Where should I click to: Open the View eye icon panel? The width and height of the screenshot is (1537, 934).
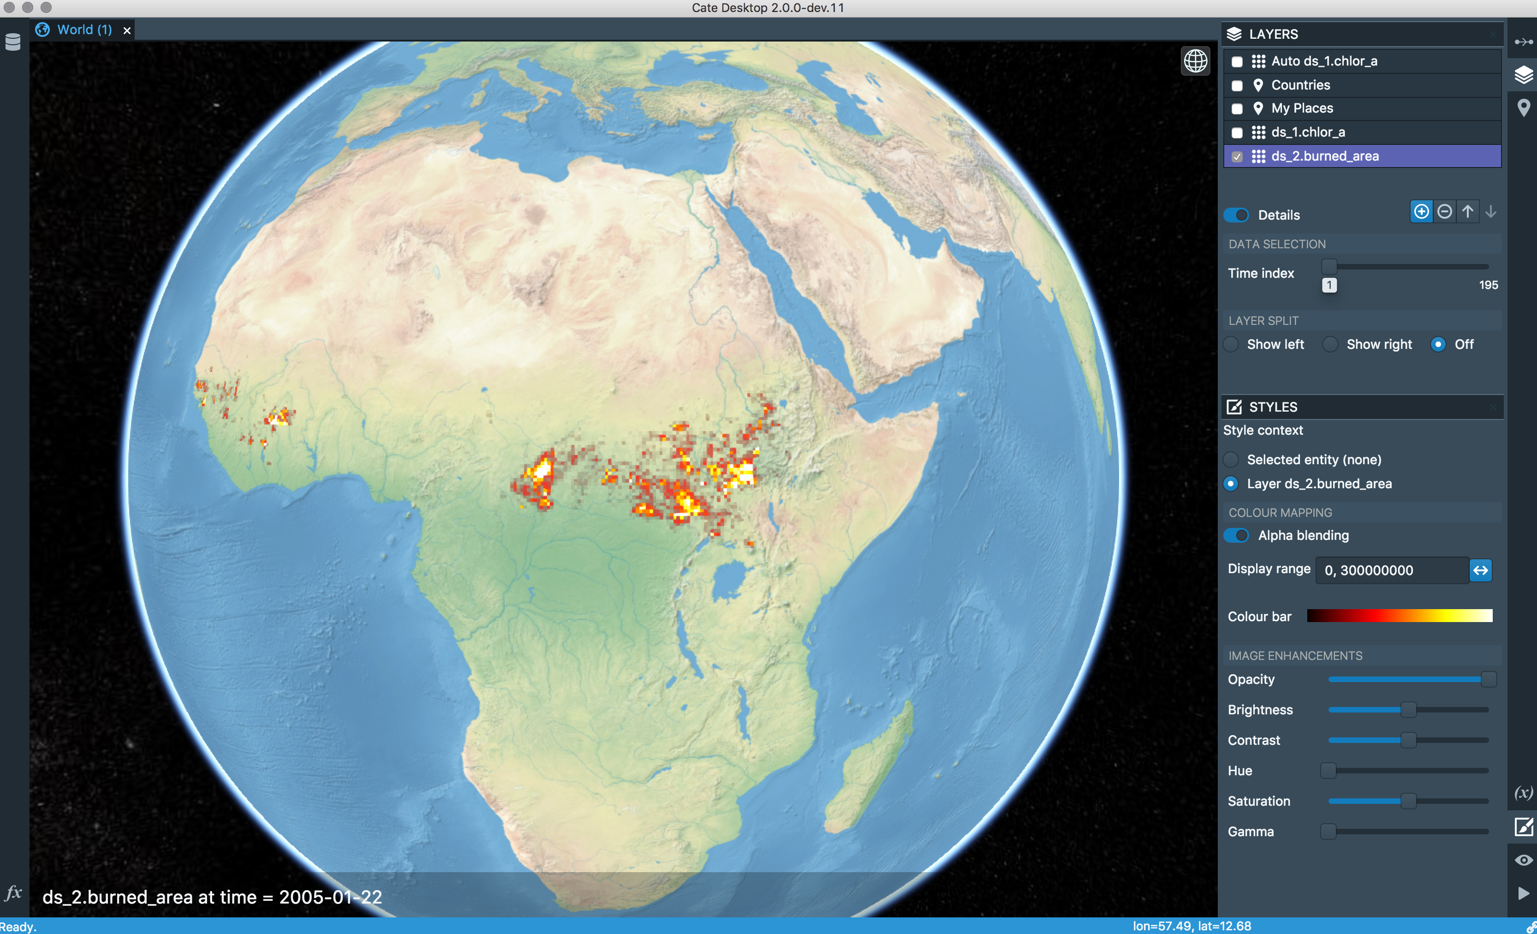point(1523,860)
